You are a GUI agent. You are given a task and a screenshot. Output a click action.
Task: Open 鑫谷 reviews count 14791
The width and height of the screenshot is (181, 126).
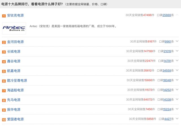coord(167,61)
